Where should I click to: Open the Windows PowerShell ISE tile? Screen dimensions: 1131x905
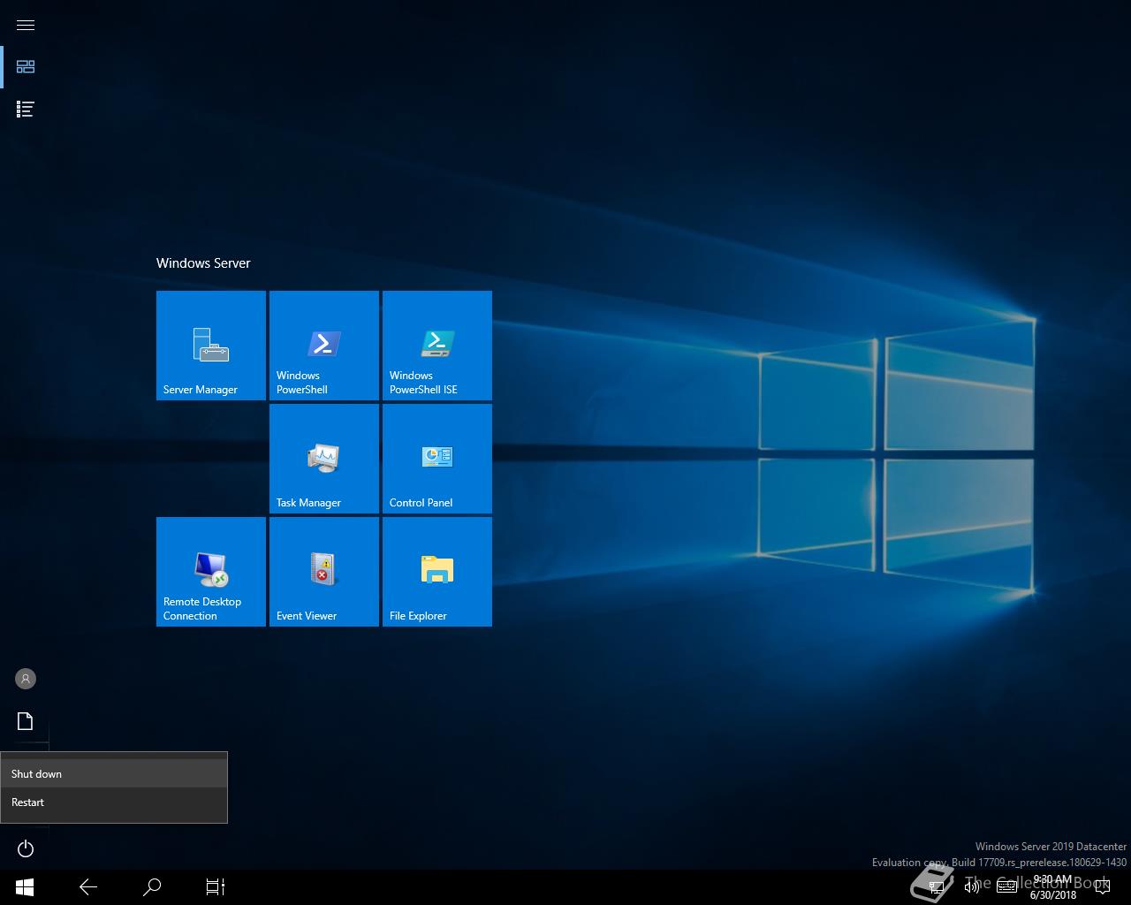437,346
